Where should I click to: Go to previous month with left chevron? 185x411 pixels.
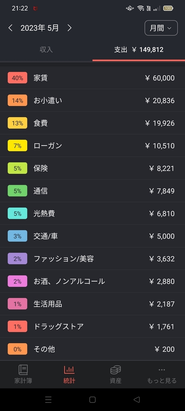(x=10, y=28)
